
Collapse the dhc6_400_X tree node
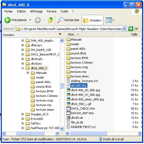22,68
